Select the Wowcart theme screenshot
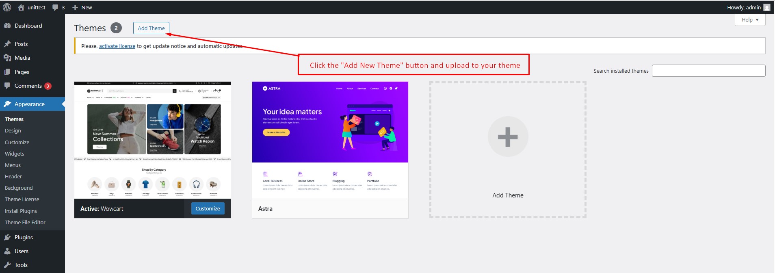Viewport: 775px width, 273px height. pyautogui.click(x=152, y=140)
